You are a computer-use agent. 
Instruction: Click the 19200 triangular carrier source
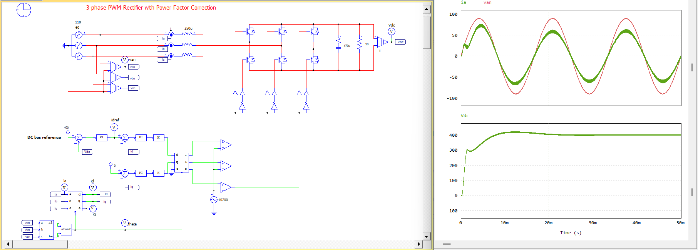pyautogui.click(x=214, y=200)
